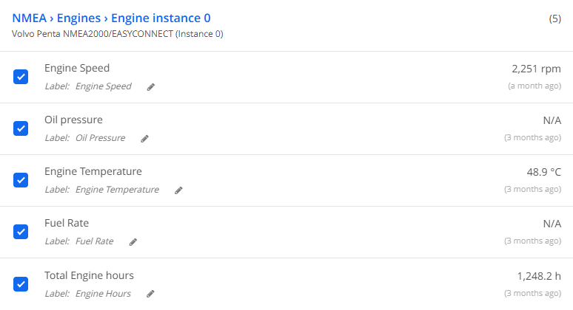Select the Total Engine hours row title

click(89, 275)
